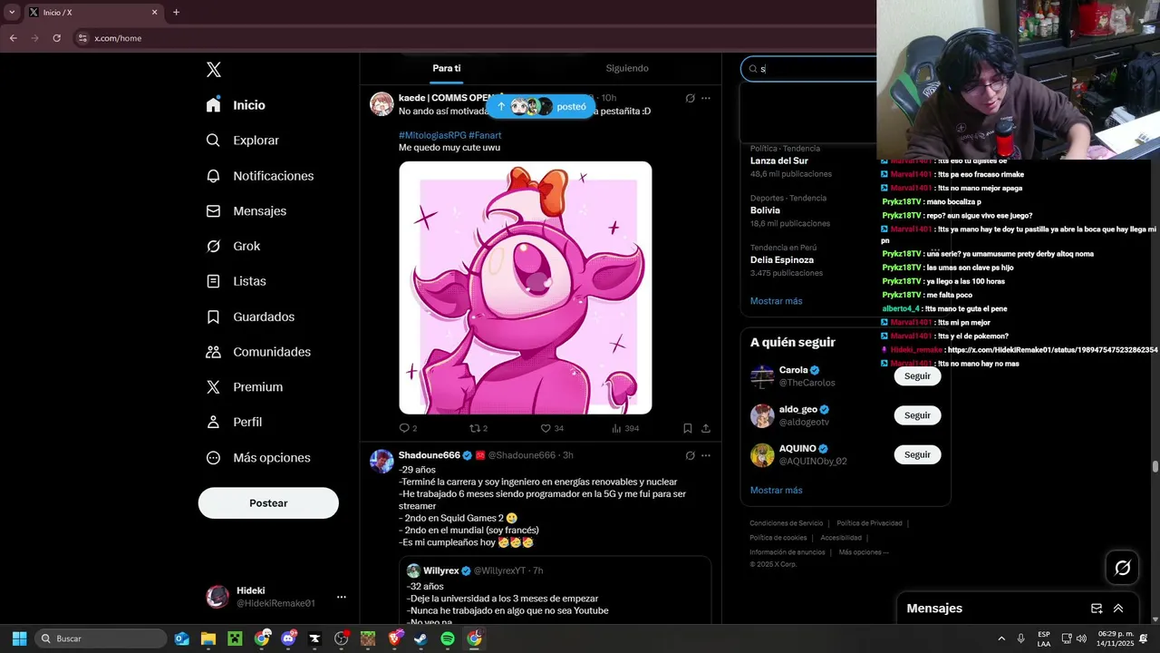The width and height of the screenshot is (1160, 653).
Task: Click the new posts 'posteó' pill
Action: pyautogui.click(x=541, y=107)
